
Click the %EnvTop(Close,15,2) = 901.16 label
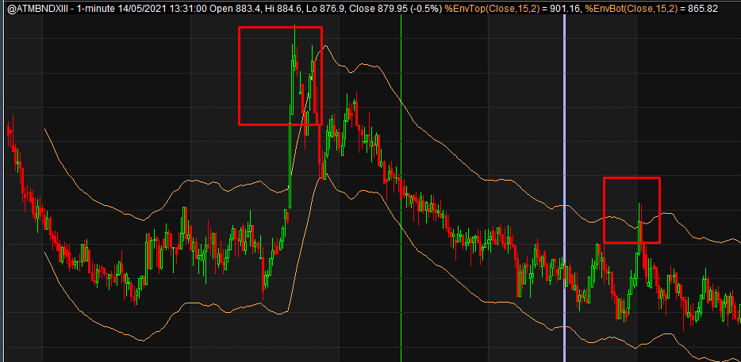coord(513,9)
